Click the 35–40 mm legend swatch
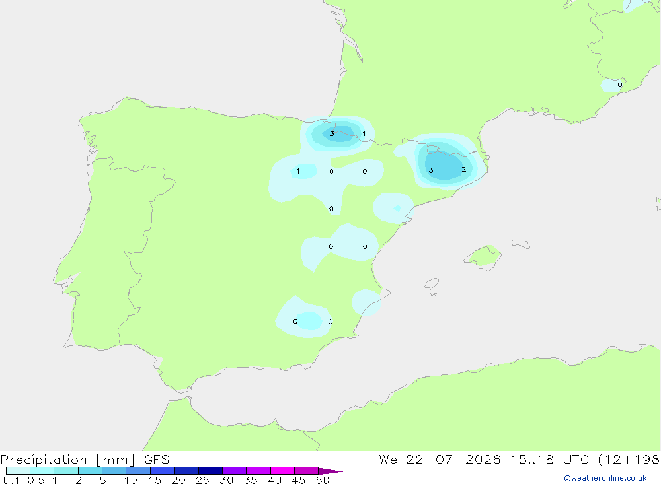 pos(258,471)
